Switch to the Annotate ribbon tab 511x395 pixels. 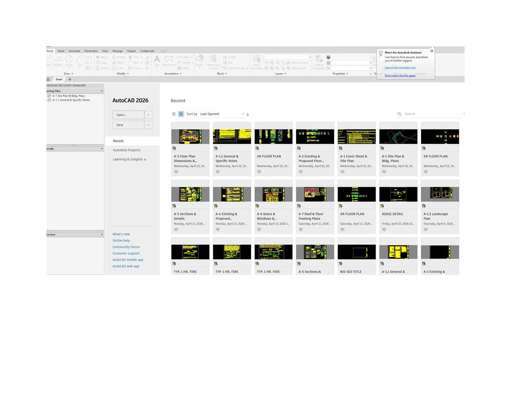[x=74, y=51]
